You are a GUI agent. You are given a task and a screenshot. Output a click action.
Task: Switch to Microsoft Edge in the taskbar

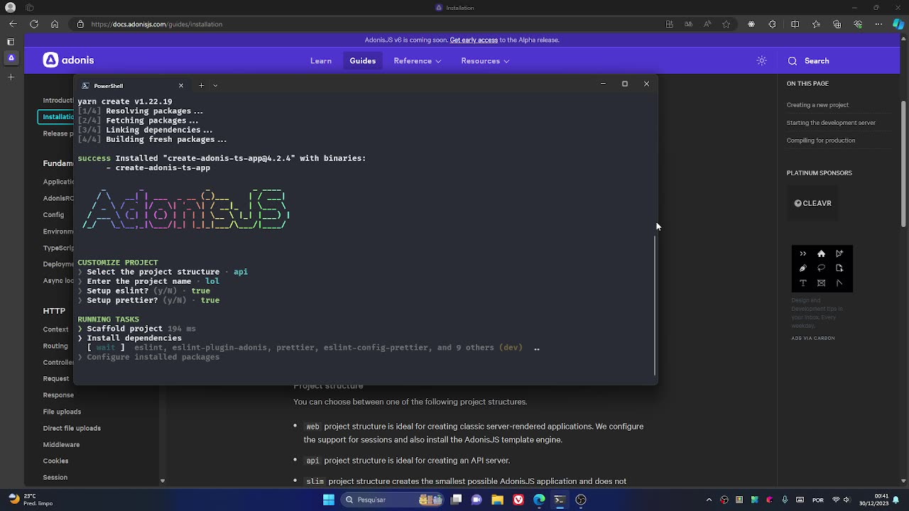point(539,500)
